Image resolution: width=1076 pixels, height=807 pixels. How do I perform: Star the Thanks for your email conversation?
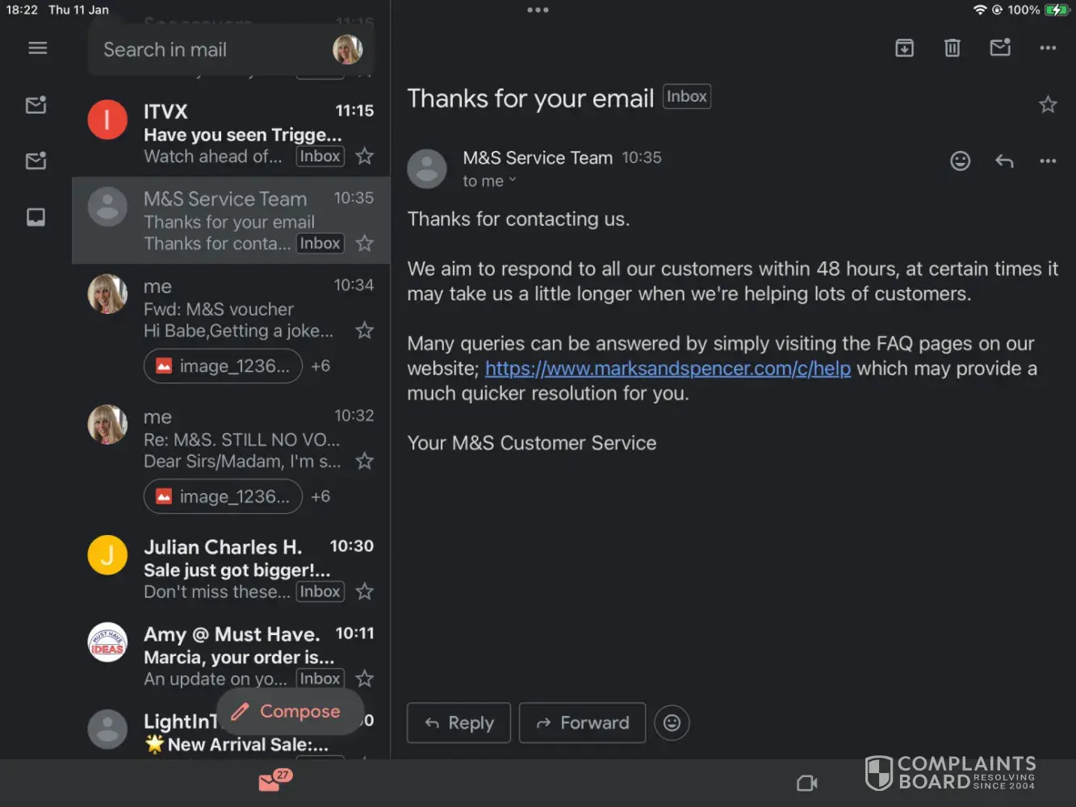pos(1048,104)
